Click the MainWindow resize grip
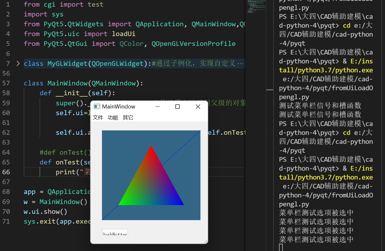385x251 pixels. [x=206, y=241]
